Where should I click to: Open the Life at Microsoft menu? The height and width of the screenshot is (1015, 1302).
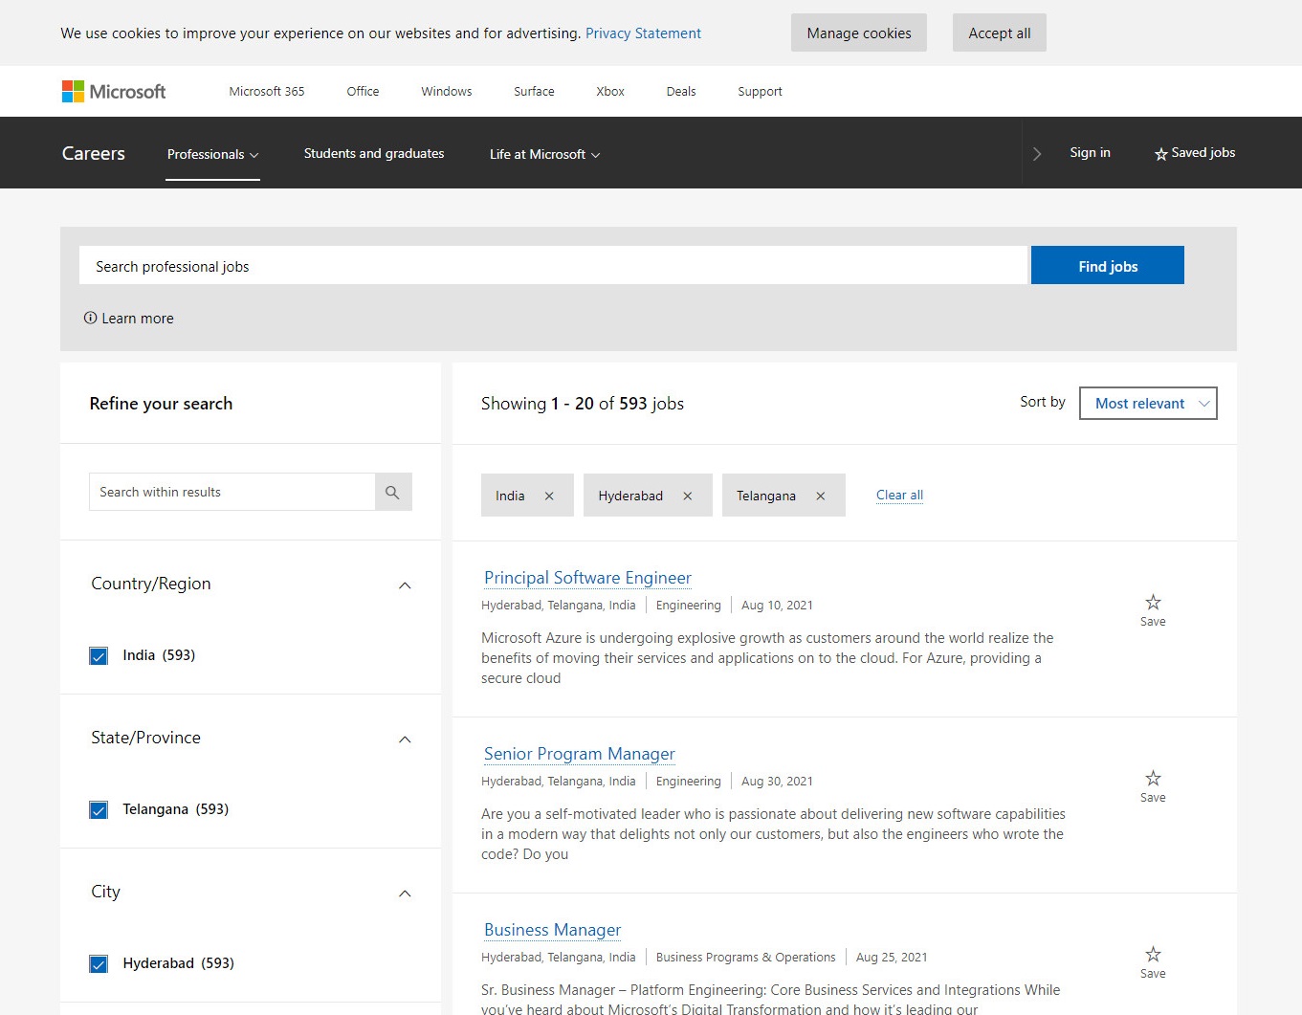pyautogui.click(x=544, y=154)
